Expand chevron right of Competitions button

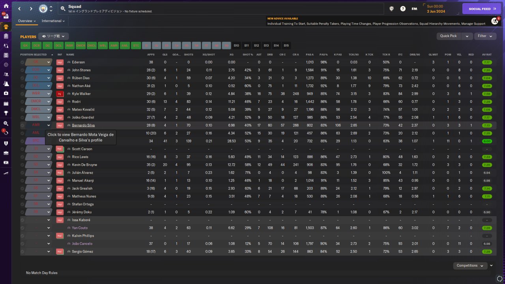(491, 265)
